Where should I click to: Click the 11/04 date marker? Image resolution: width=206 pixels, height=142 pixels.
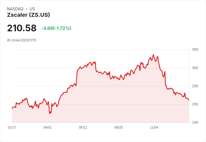(154, 127)
